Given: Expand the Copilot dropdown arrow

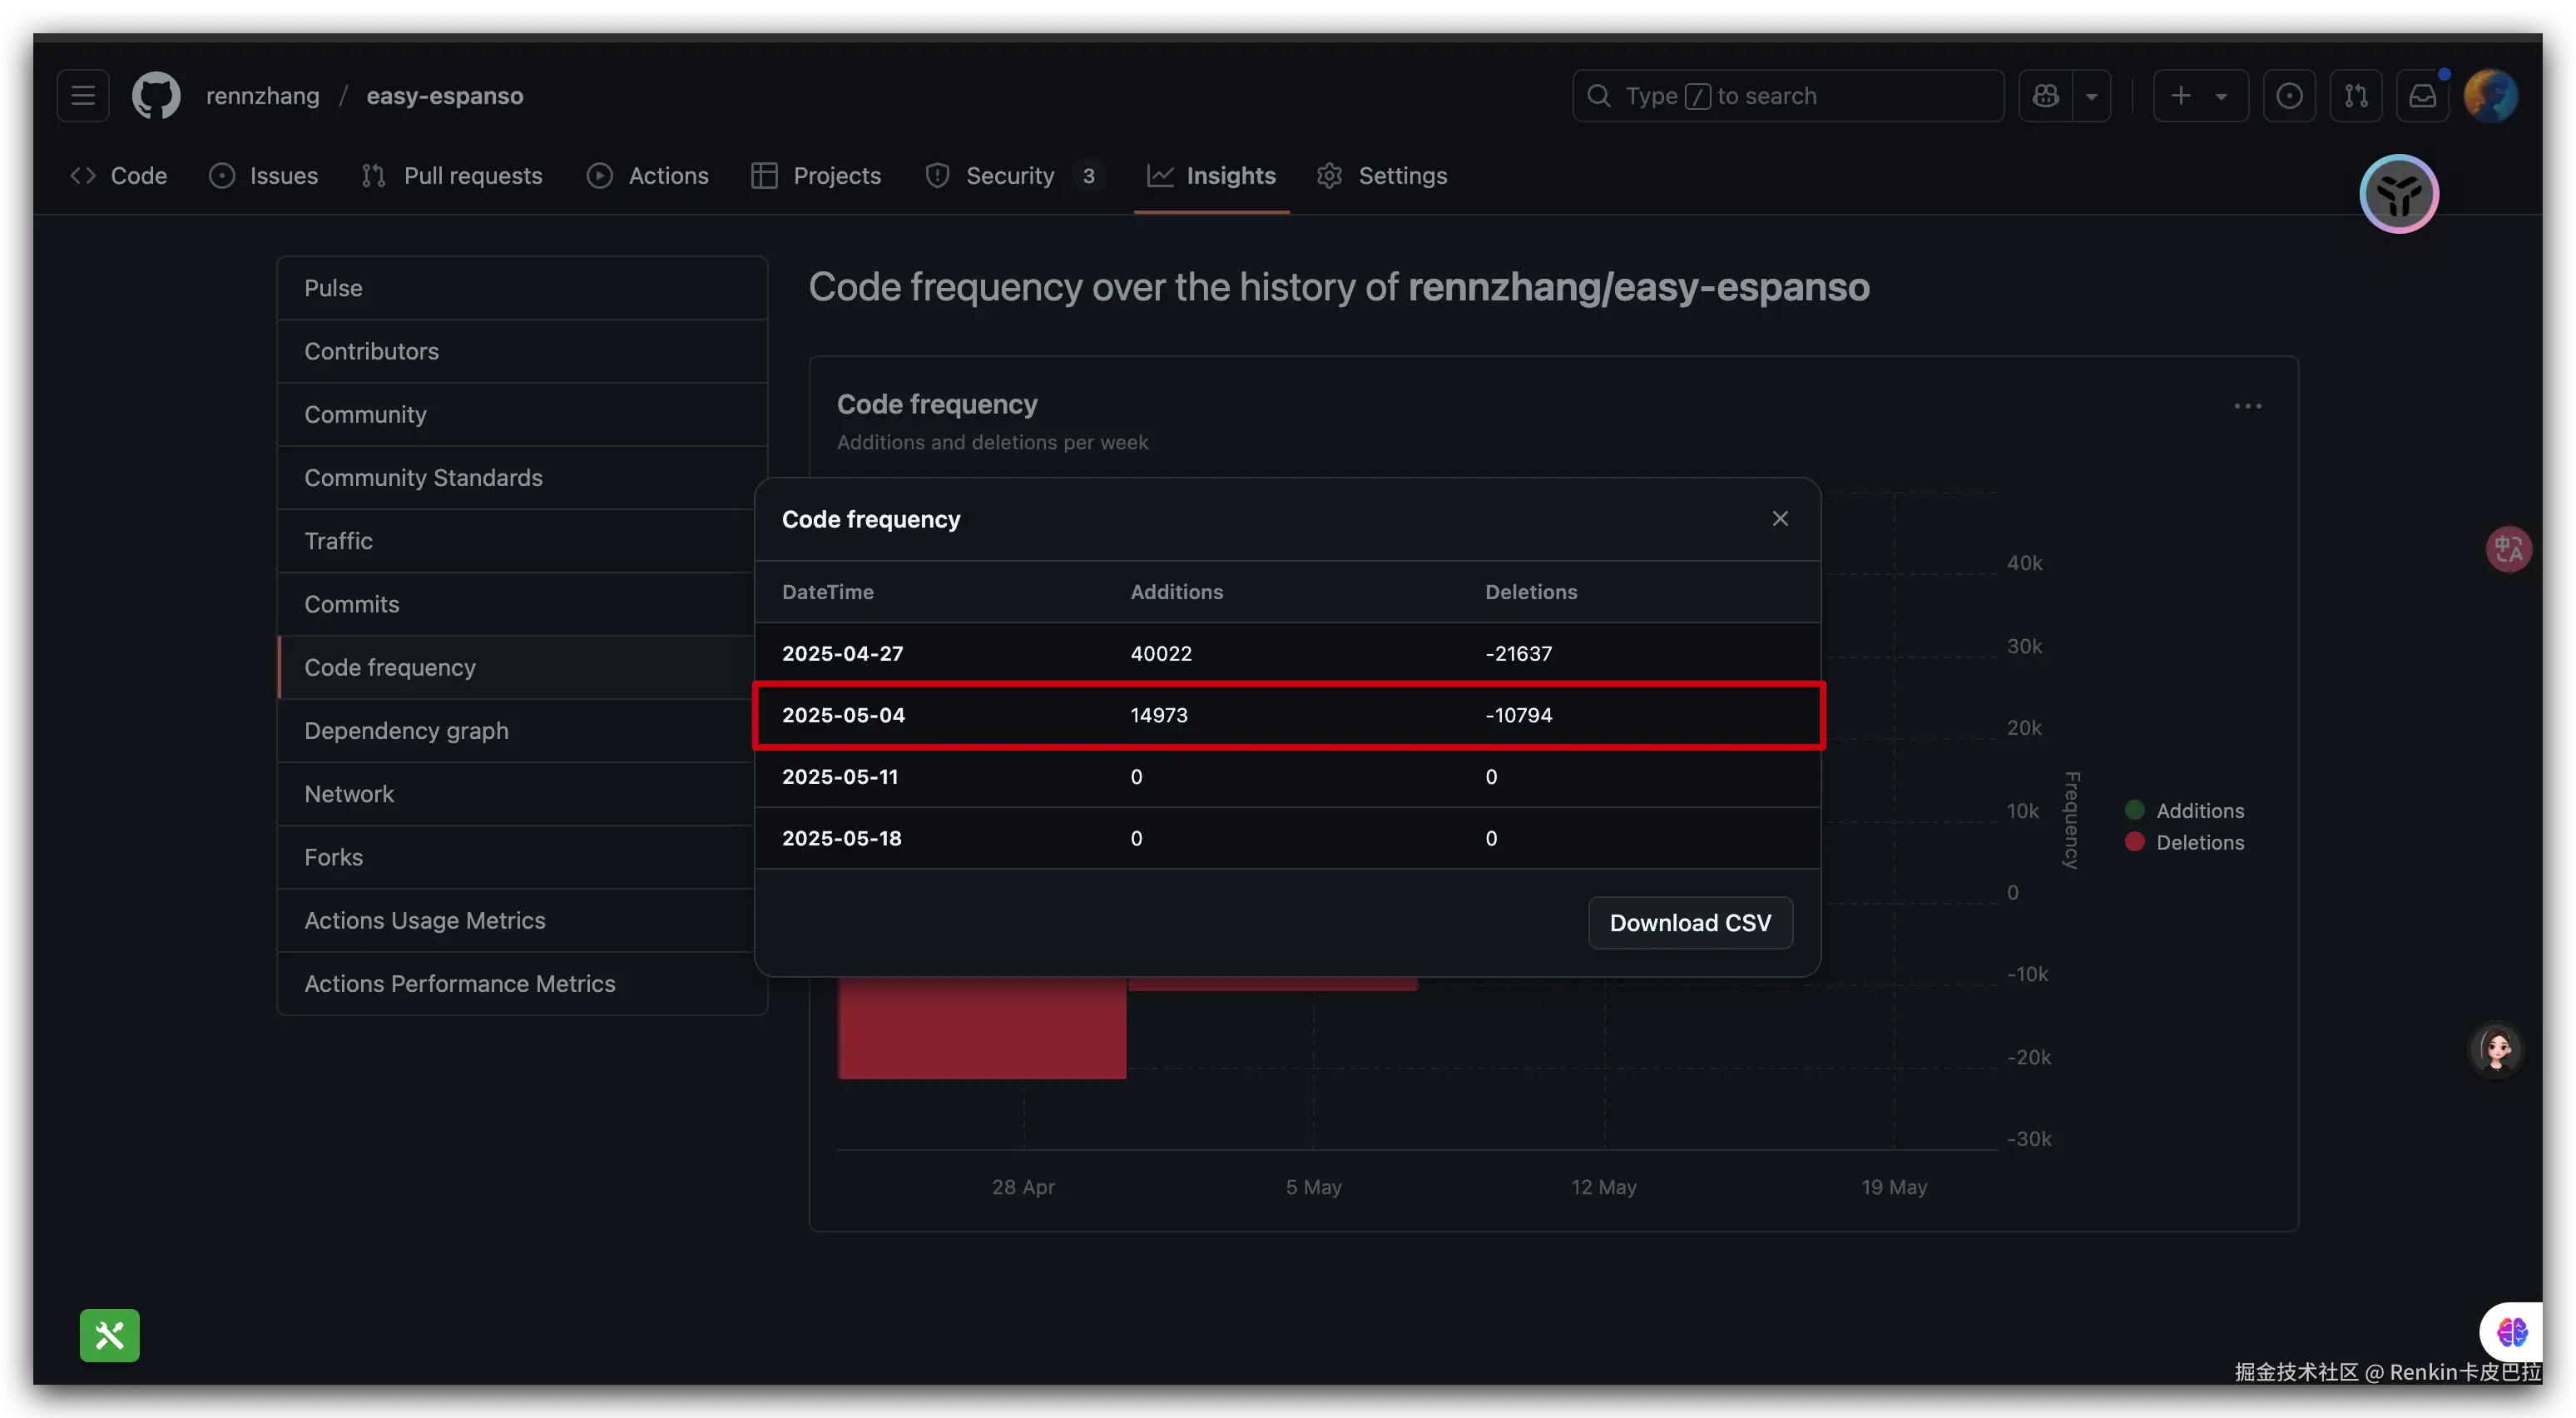Looking at the screenshot, I should click(2091, 96).
